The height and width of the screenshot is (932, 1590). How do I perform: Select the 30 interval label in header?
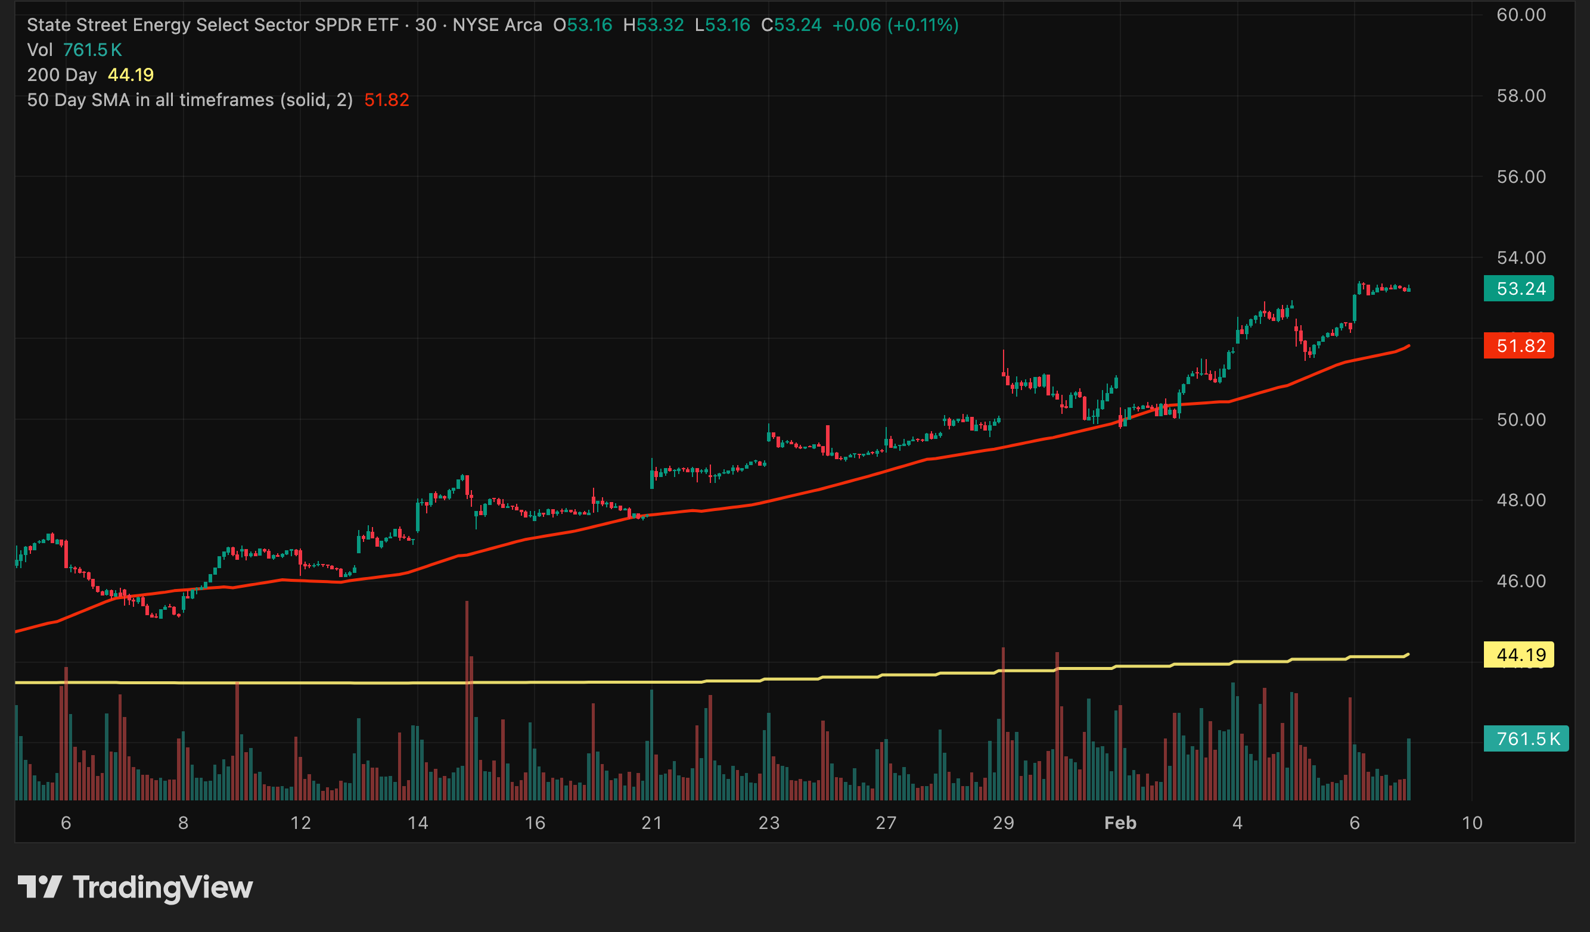[x=426, y=25]
